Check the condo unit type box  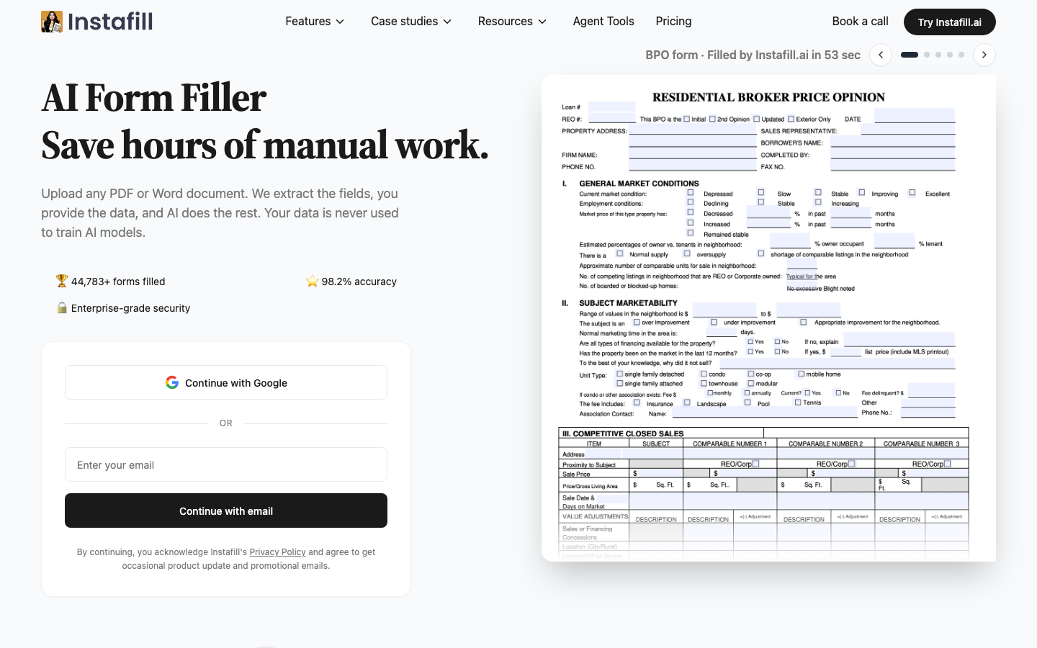coord(704,374)
